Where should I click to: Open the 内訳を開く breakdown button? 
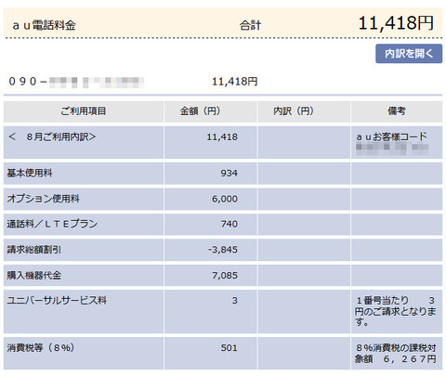pyautogui.click(x=409, y=54)
